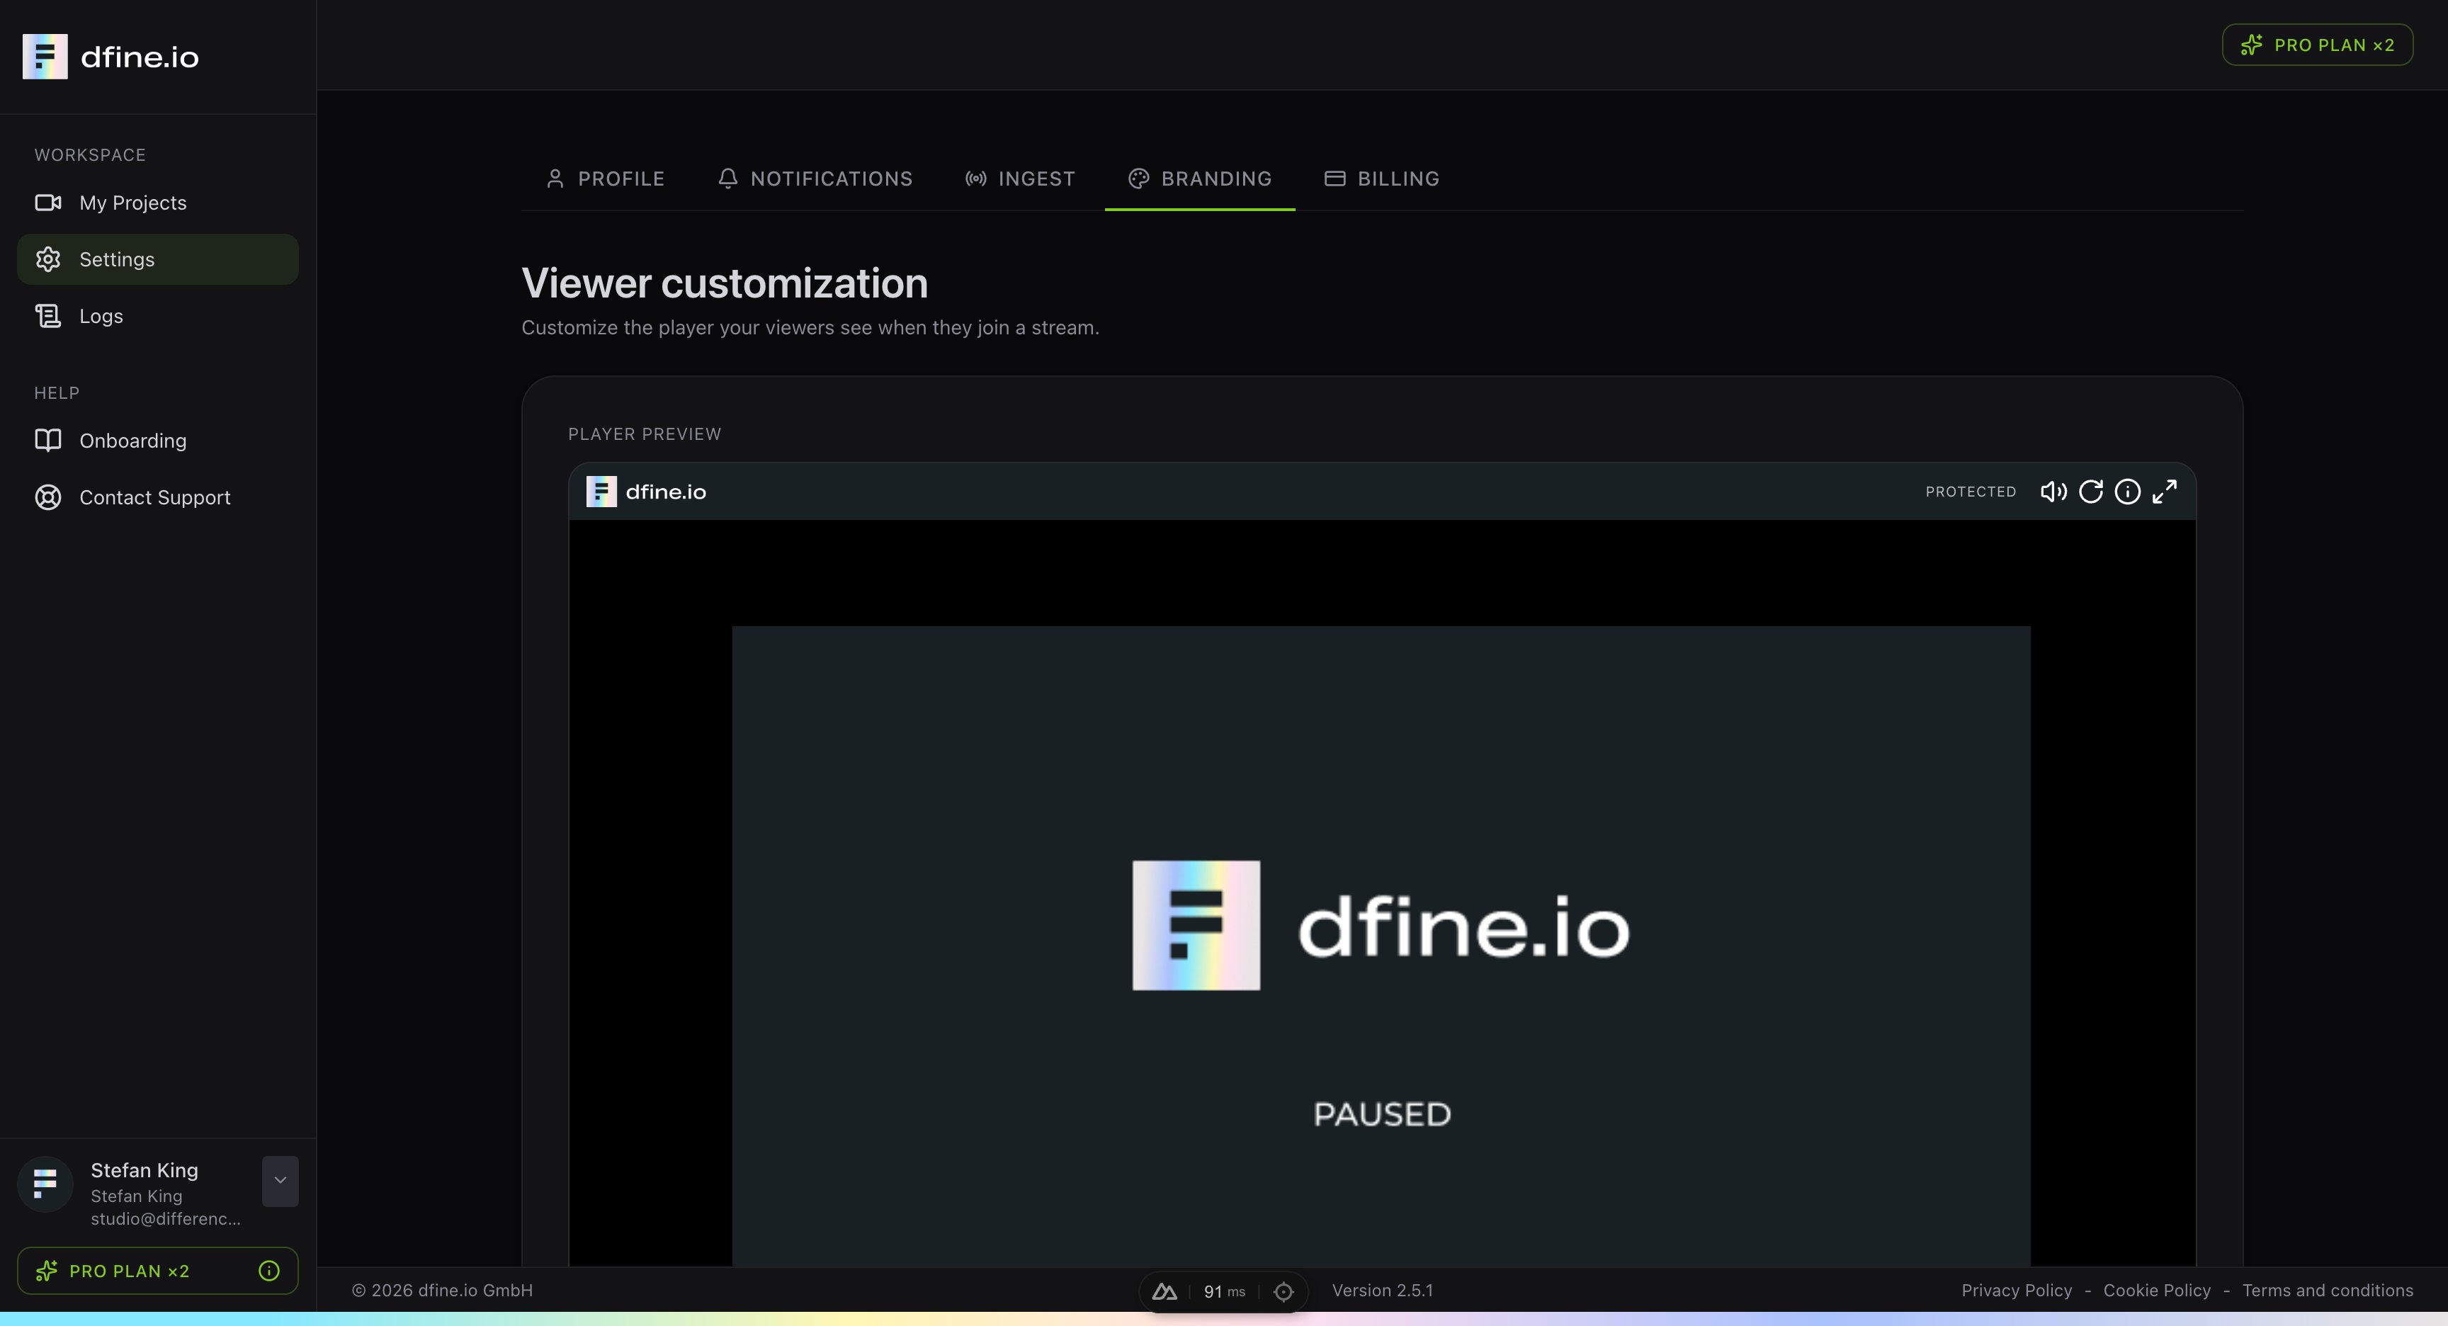Click the Viewer customization heading
This screenshot has height=1326, width=2448.
click(x=725, y=283)
